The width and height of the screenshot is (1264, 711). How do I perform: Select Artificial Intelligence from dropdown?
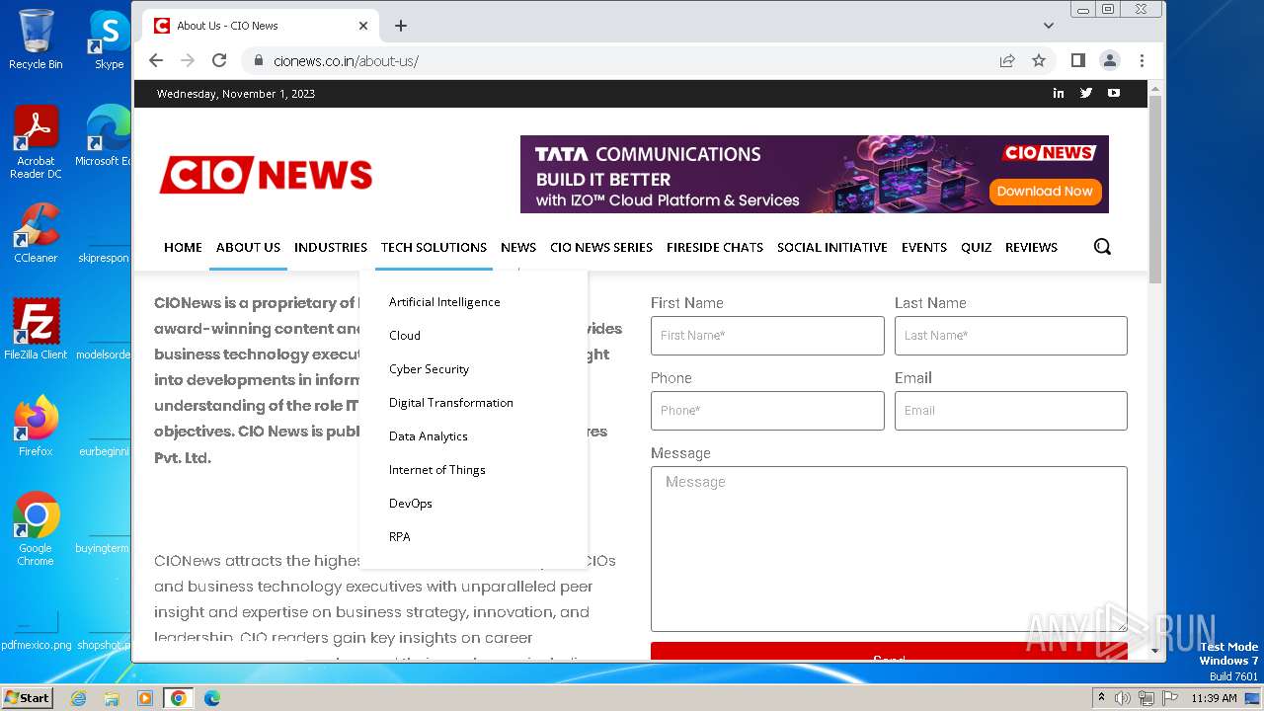point(444,302)
